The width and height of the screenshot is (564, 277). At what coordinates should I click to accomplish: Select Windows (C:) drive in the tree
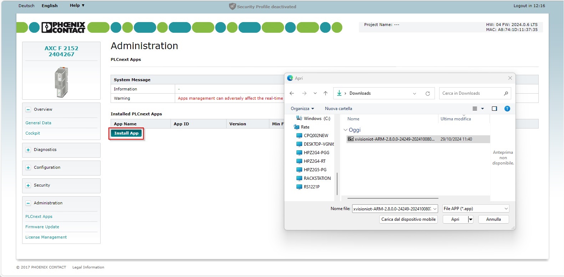[x=313, y=119]
